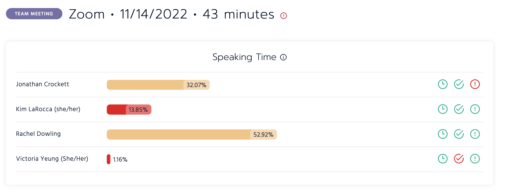Screen dimensions: 505x195
Task: Click Kim LaRocca's red 13.85% bar
Action: (x=129, y=110)
